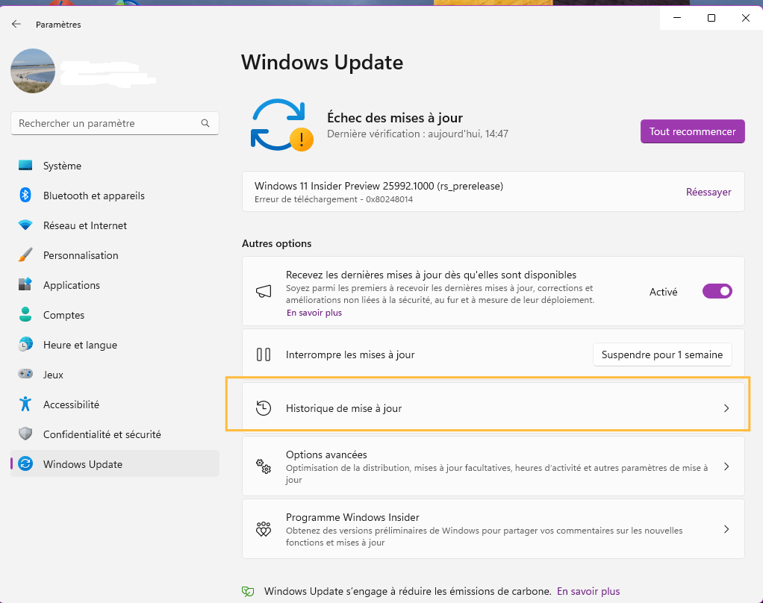
Task: Click the Système monitor icon
Action: (25, 166)
